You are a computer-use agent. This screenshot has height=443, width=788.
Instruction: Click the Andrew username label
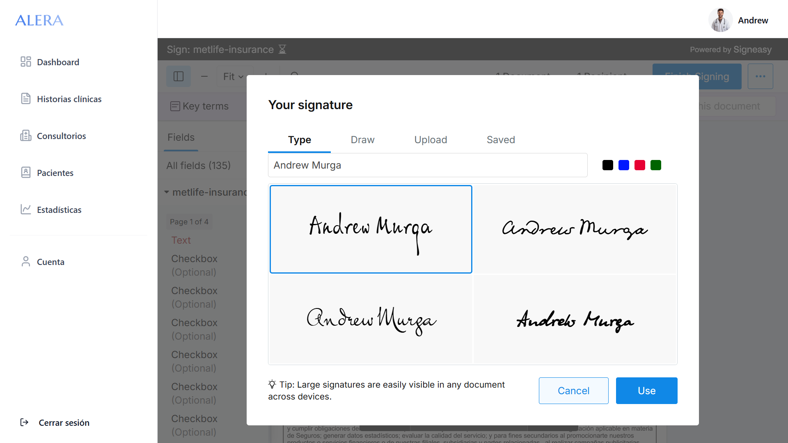tap(753, 21)
